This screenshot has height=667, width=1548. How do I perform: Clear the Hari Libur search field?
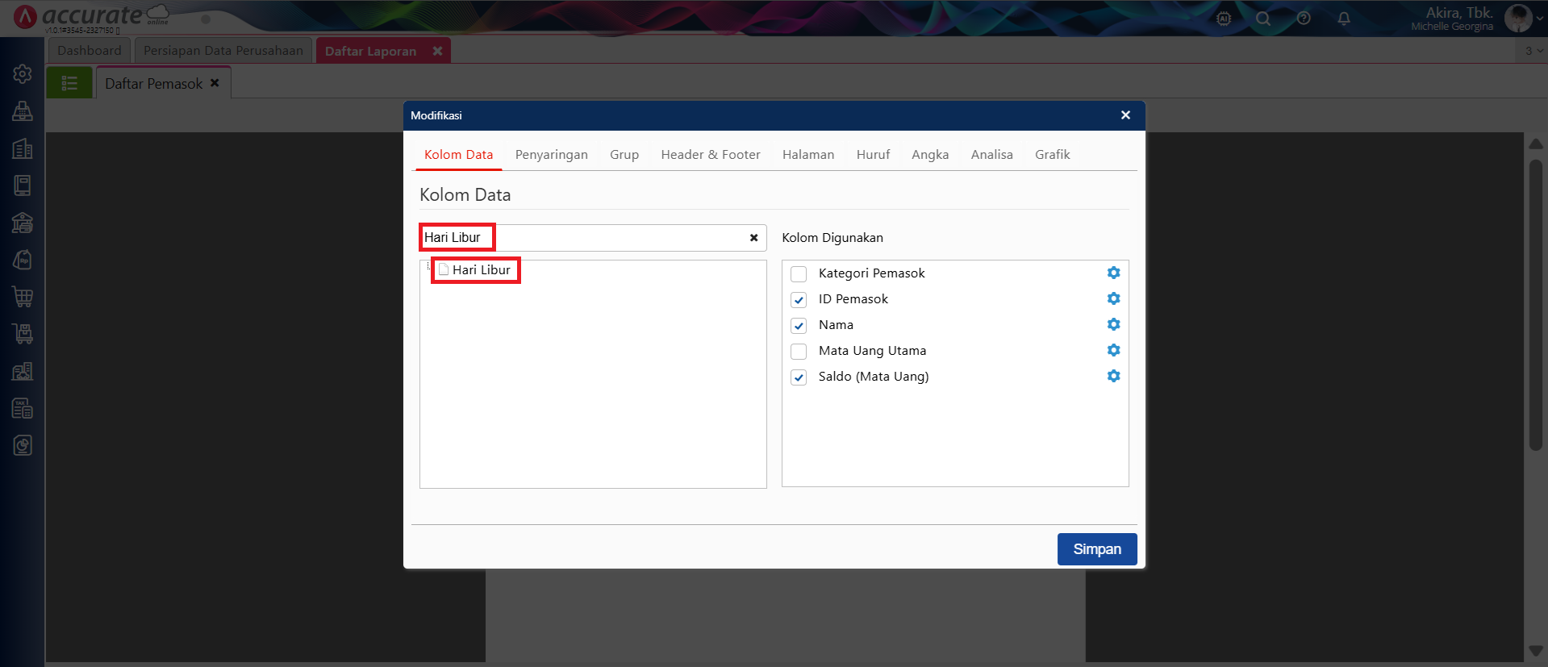point(753,238)
